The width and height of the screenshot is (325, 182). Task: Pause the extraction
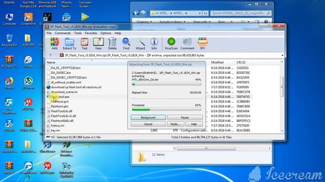point(185,117)
